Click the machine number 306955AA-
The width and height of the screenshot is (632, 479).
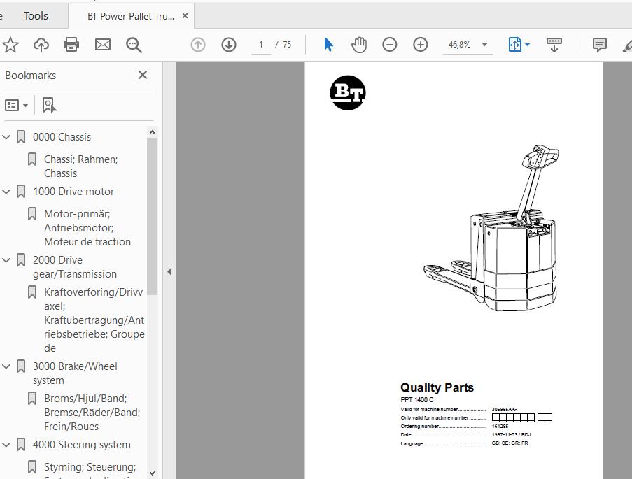pyautogui.click(x=504, y=409)
